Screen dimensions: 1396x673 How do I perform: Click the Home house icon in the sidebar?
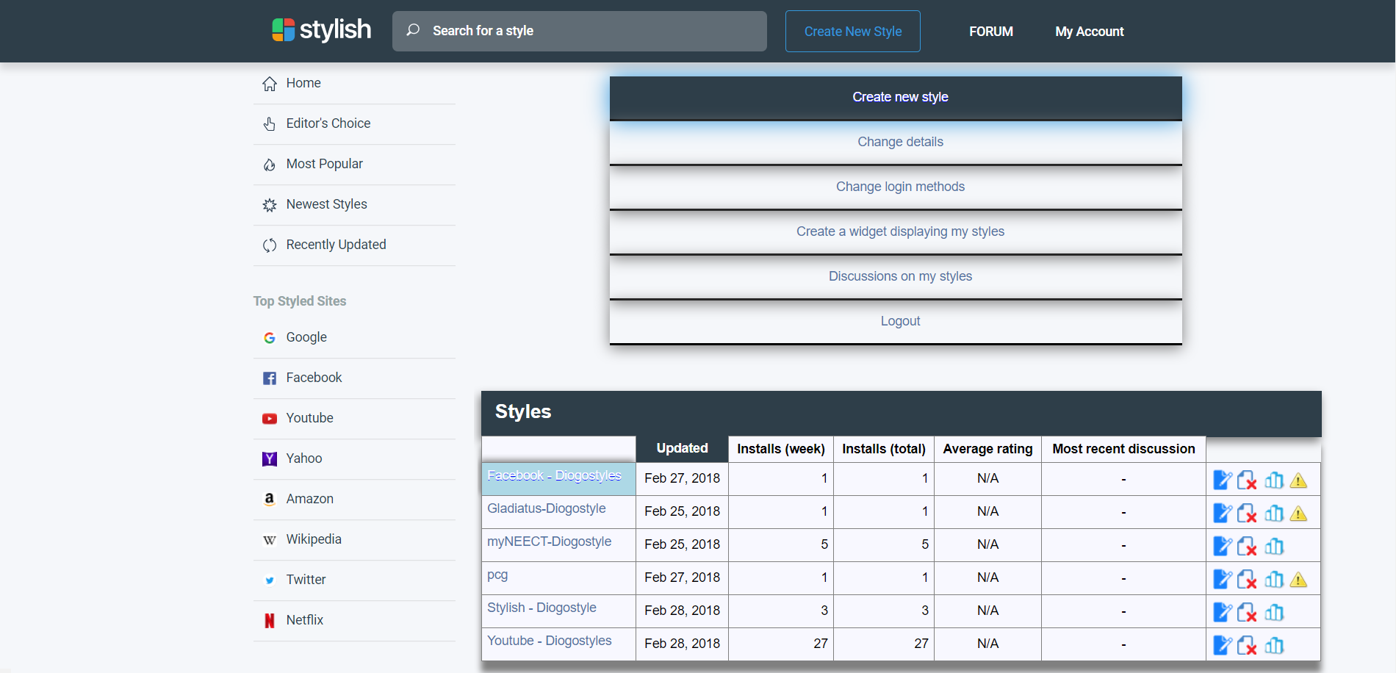coord(270,84)
